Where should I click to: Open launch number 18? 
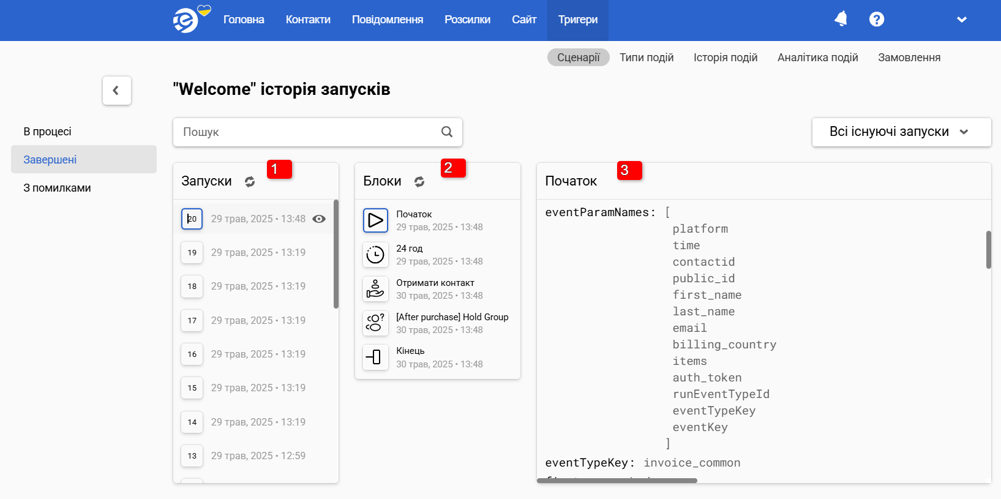point(192,287)
